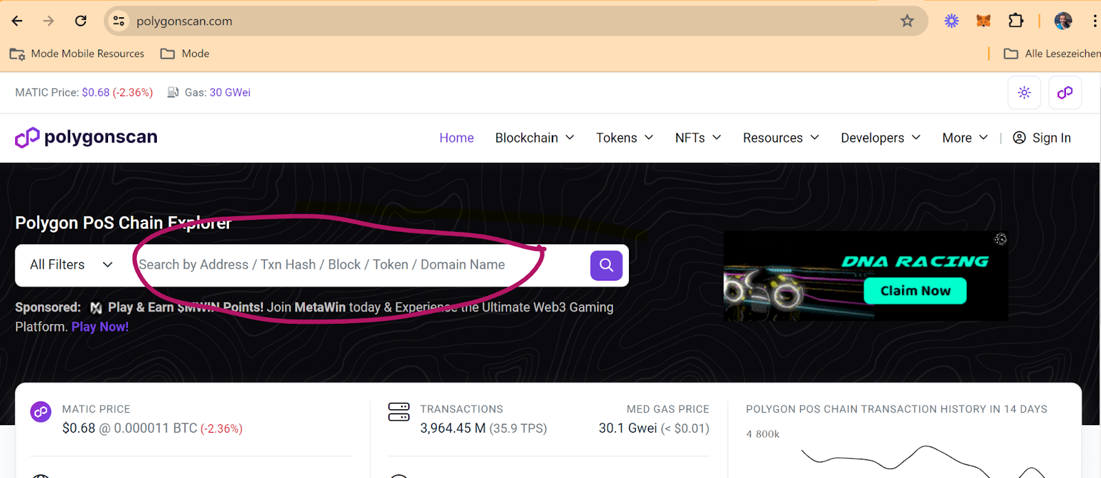Image resolution: width=1101 pixels, height=478 pixels.
Task: Expand the More menu
Action: click(965, 138)
